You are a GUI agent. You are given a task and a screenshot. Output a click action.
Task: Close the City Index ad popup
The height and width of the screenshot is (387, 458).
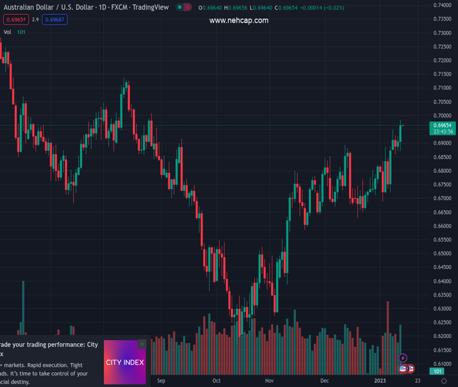(142, 344)
